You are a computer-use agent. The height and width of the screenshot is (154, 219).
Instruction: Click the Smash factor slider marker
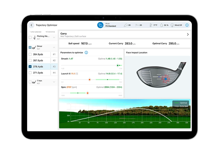[x=118, y=65]
